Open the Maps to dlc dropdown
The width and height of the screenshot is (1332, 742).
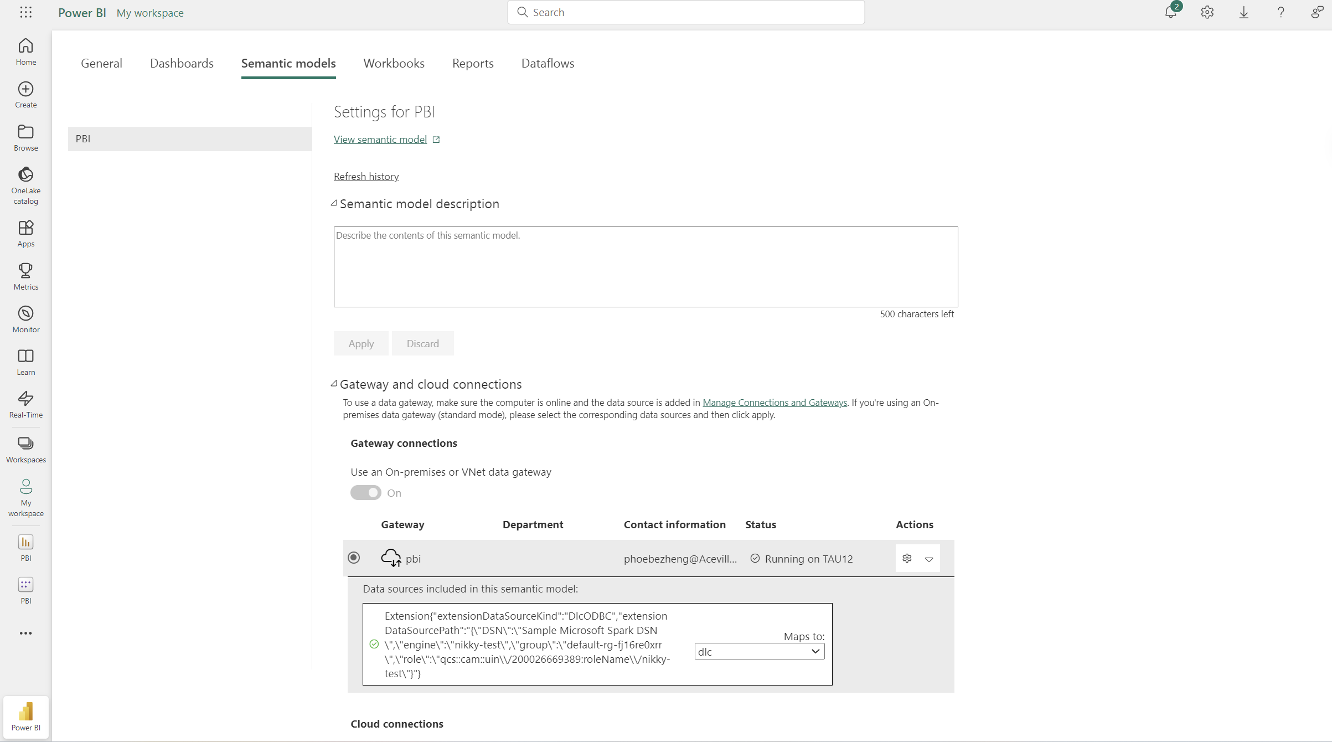click(759, 652)
